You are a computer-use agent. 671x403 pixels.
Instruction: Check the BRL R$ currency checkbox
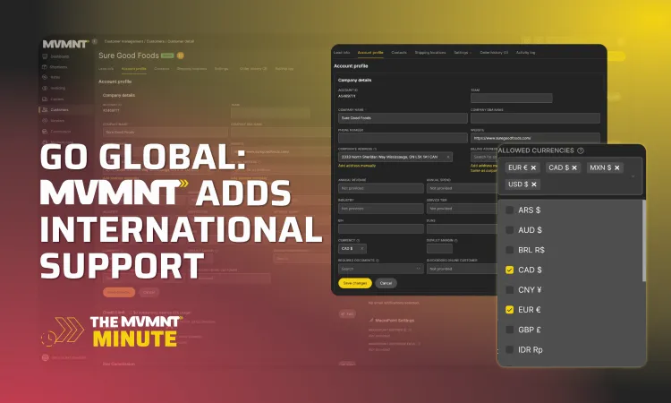(x=509, y=250)
